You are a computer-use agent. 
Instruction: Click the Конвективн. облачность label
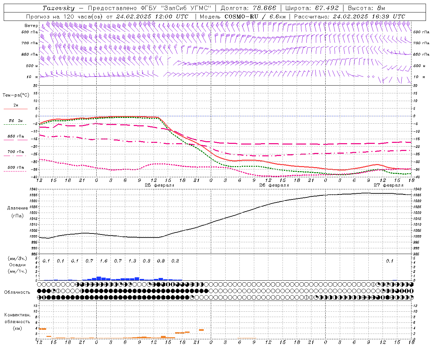[x=17, y=321]
